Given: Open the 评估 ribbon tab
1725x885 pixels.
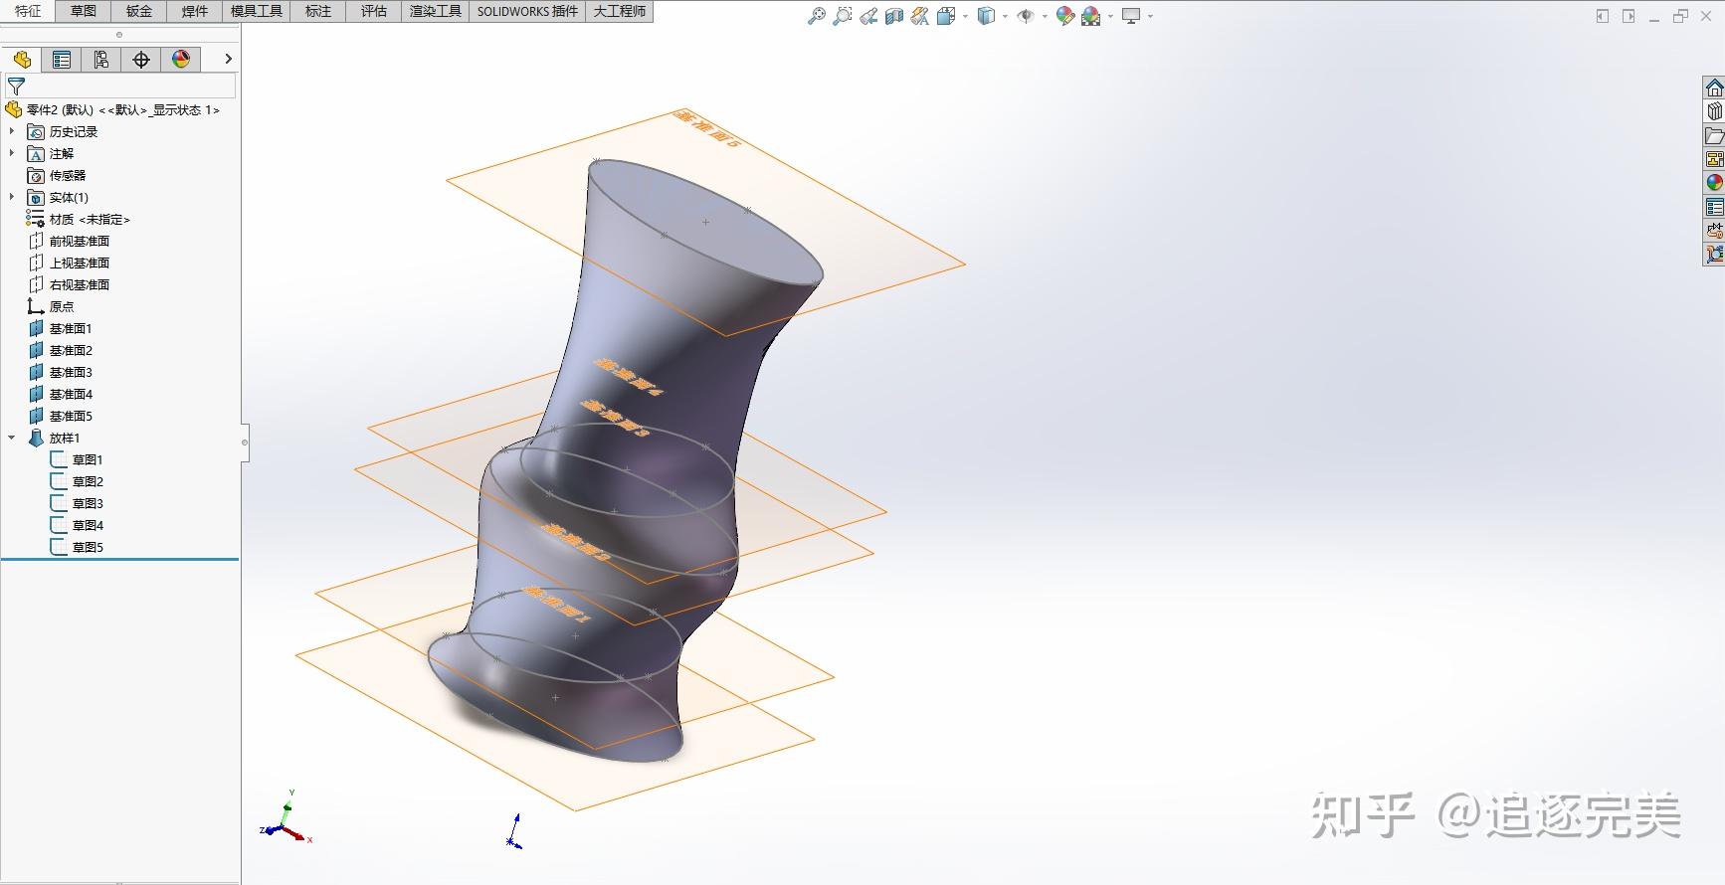Looking at the screenshot, I should [374, 11].
